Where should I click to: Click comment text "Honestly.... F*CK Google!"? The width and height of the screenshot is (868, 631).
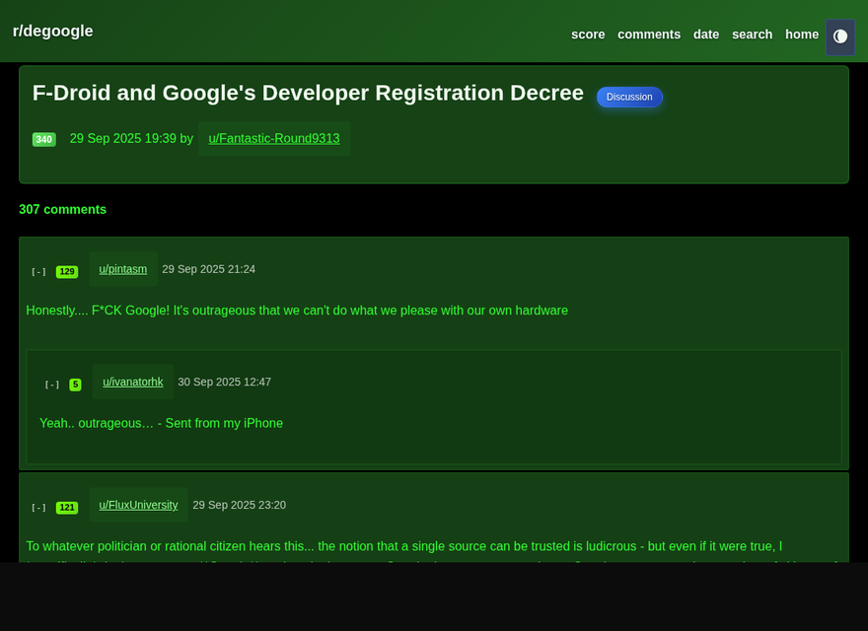coord(98,311)
